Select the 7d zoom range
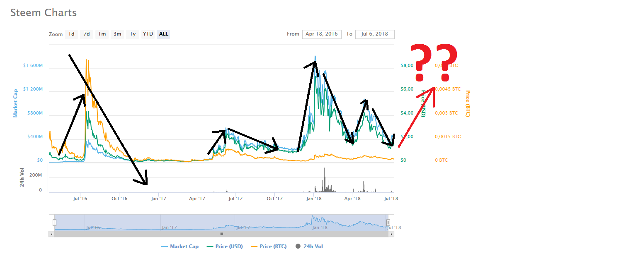Image resolution: width=621 pixels, height=256 pixels. tap(87, 34)
